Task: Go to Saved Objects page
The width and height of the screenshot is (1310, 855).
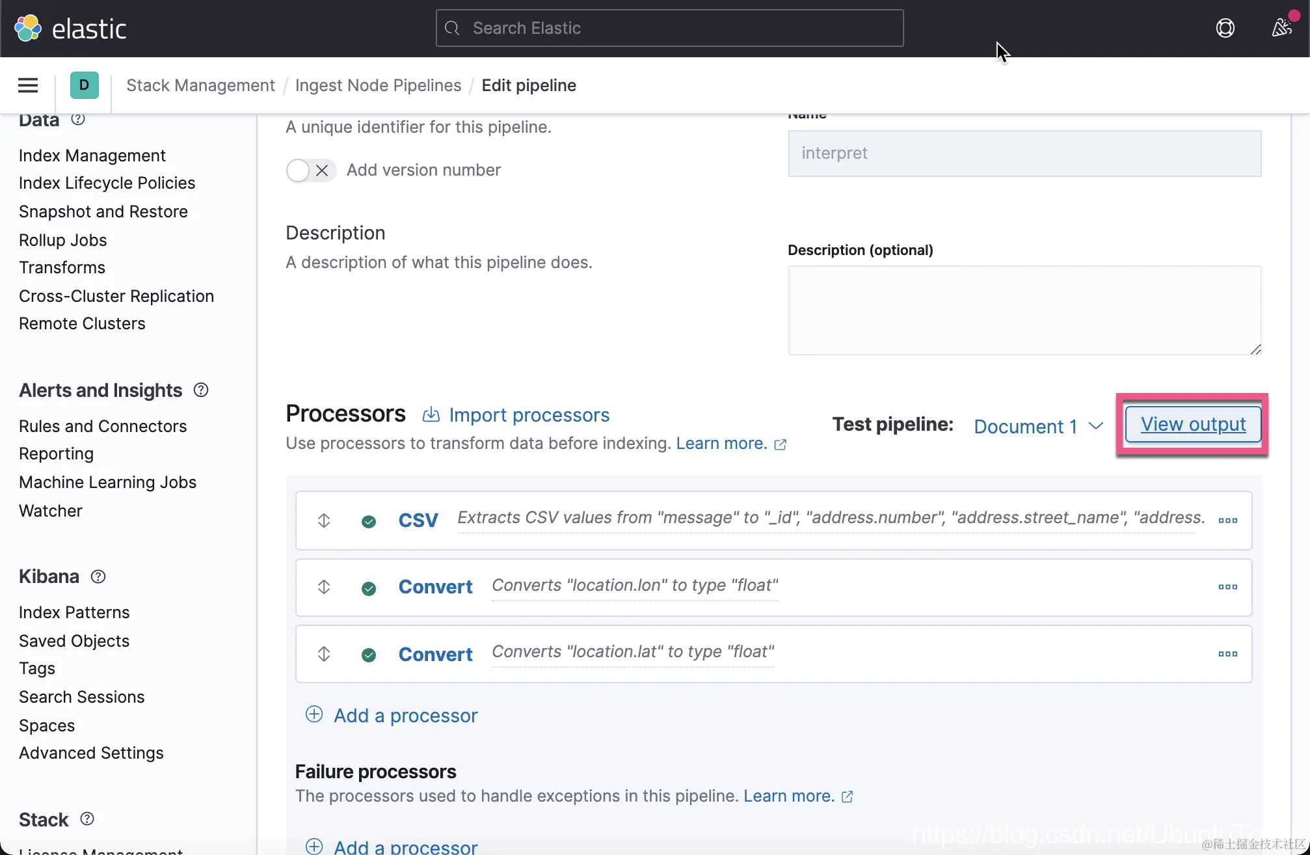Action: (74, 641)
